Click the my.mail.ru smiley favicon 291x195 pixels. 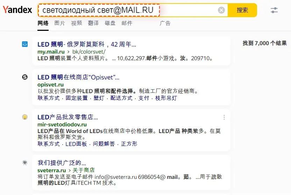(x=25, y=44)
